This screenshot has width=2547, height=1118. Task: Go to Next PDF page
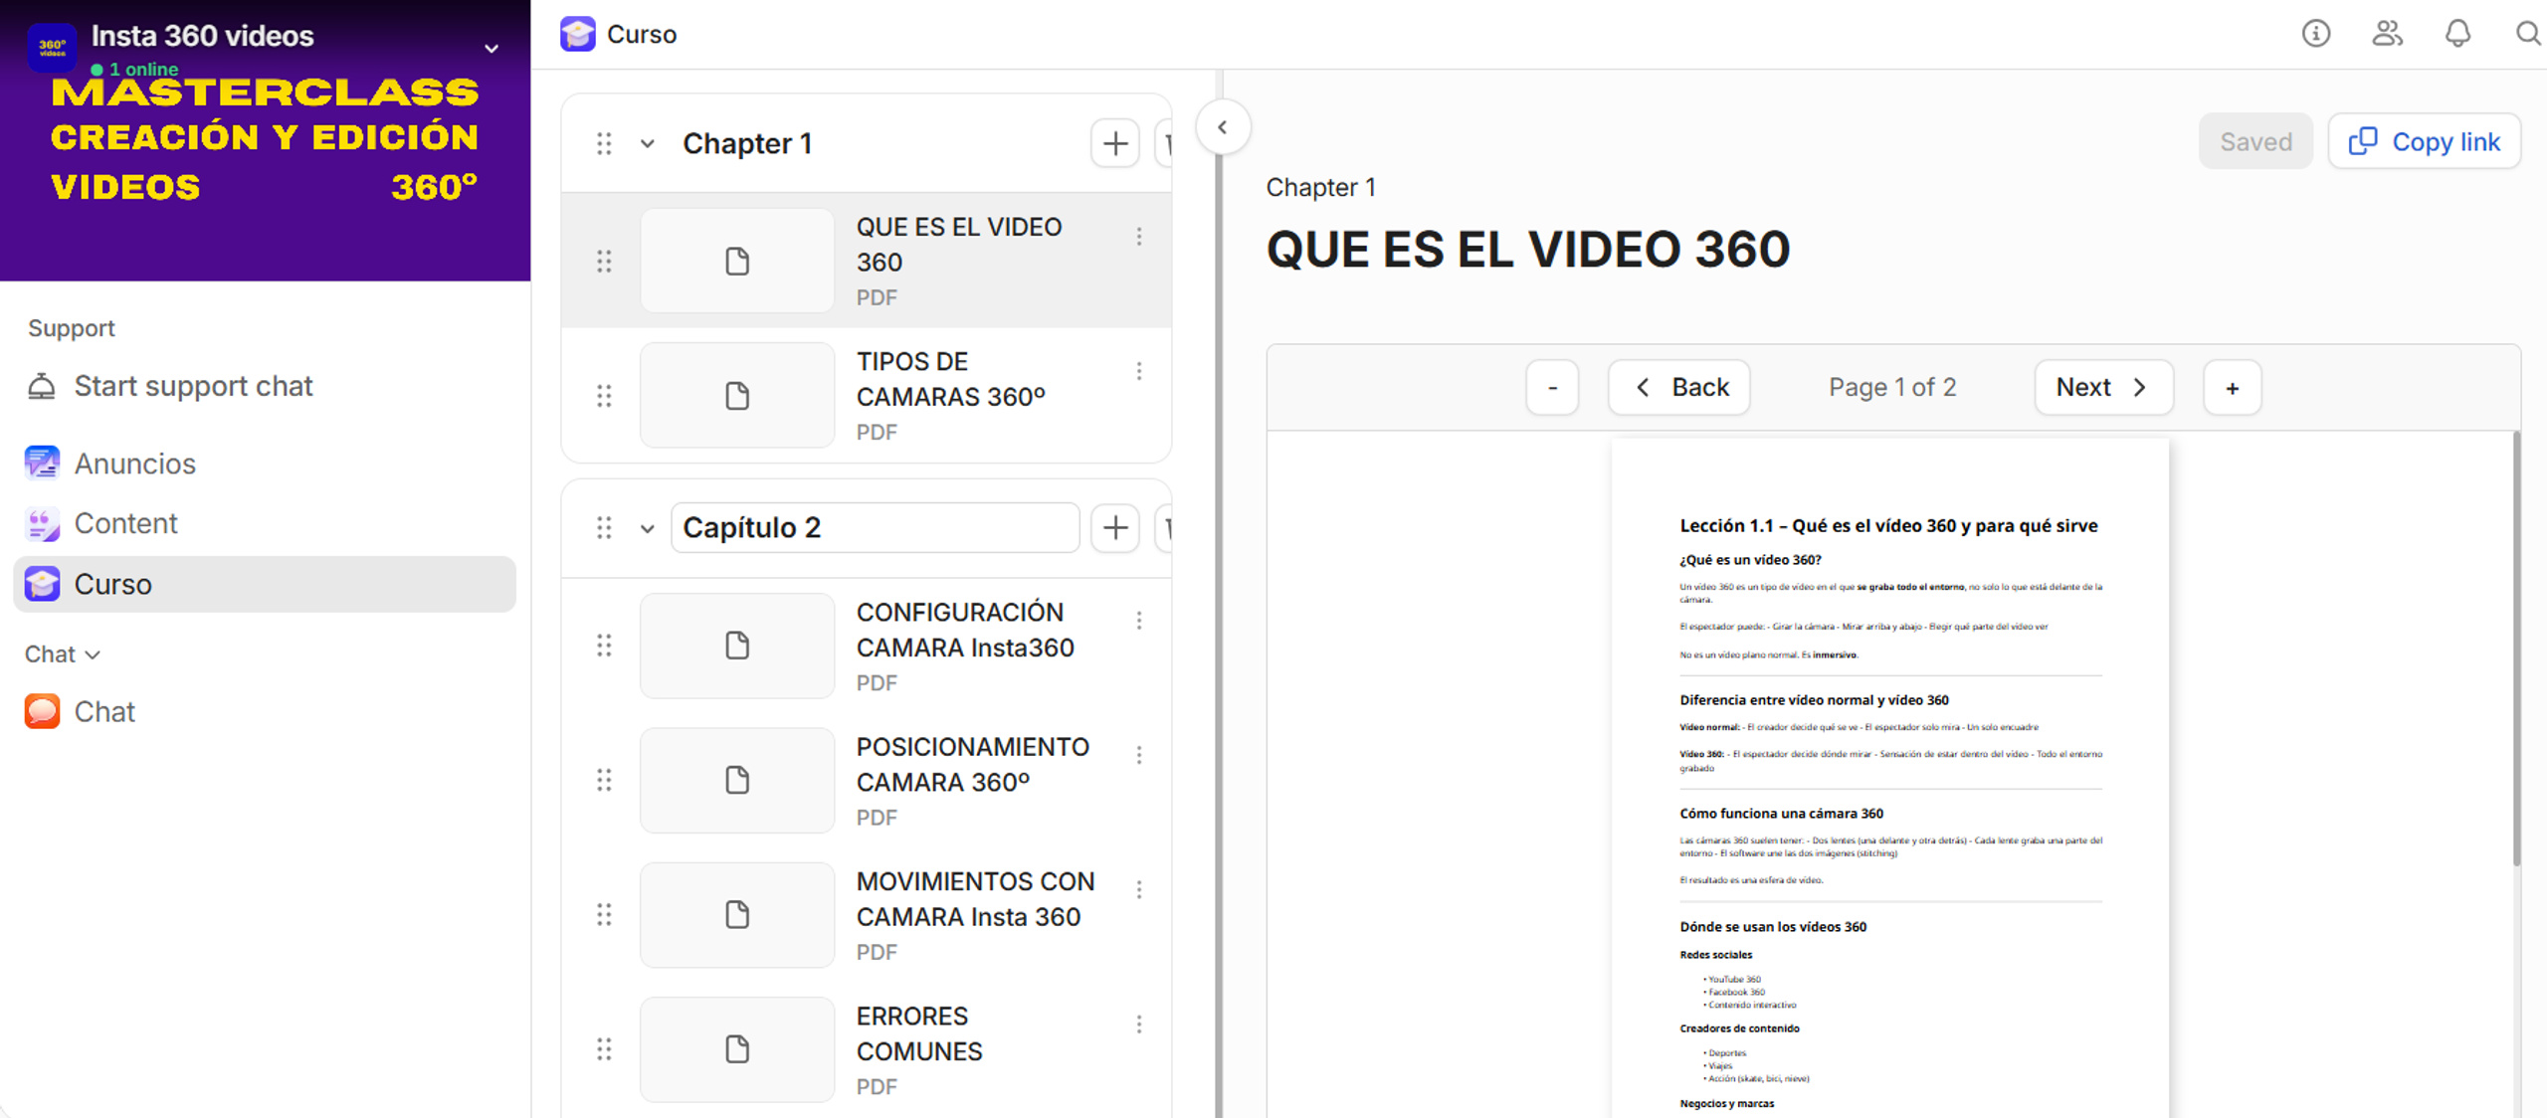pos(2103,387)
